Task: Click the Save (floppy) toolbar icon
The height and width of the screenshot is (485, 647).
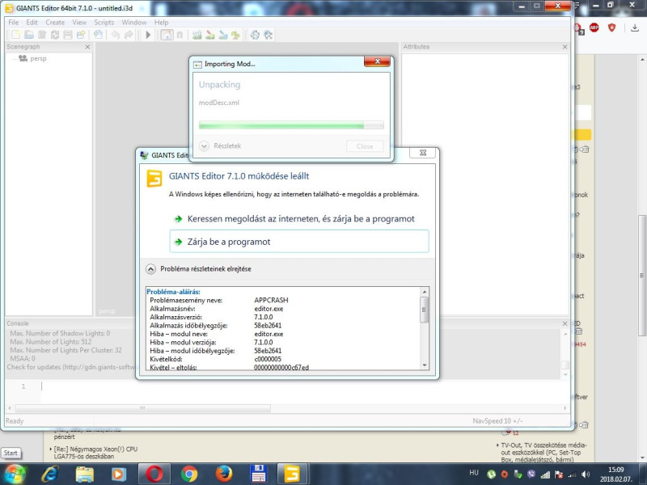Action: pyautogui.click(x=68, y=35)
